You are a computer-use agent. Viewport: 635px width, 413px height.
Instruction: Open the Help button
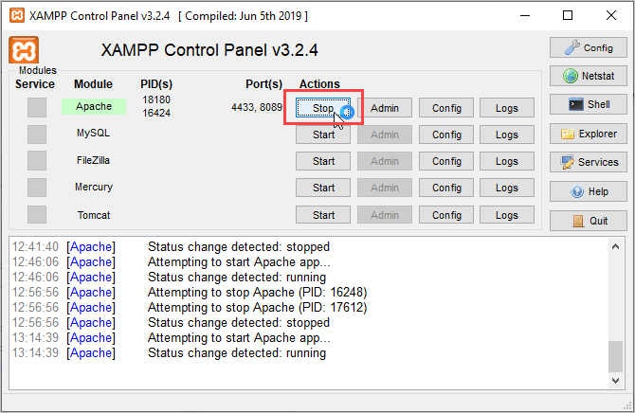pos(588,191)
